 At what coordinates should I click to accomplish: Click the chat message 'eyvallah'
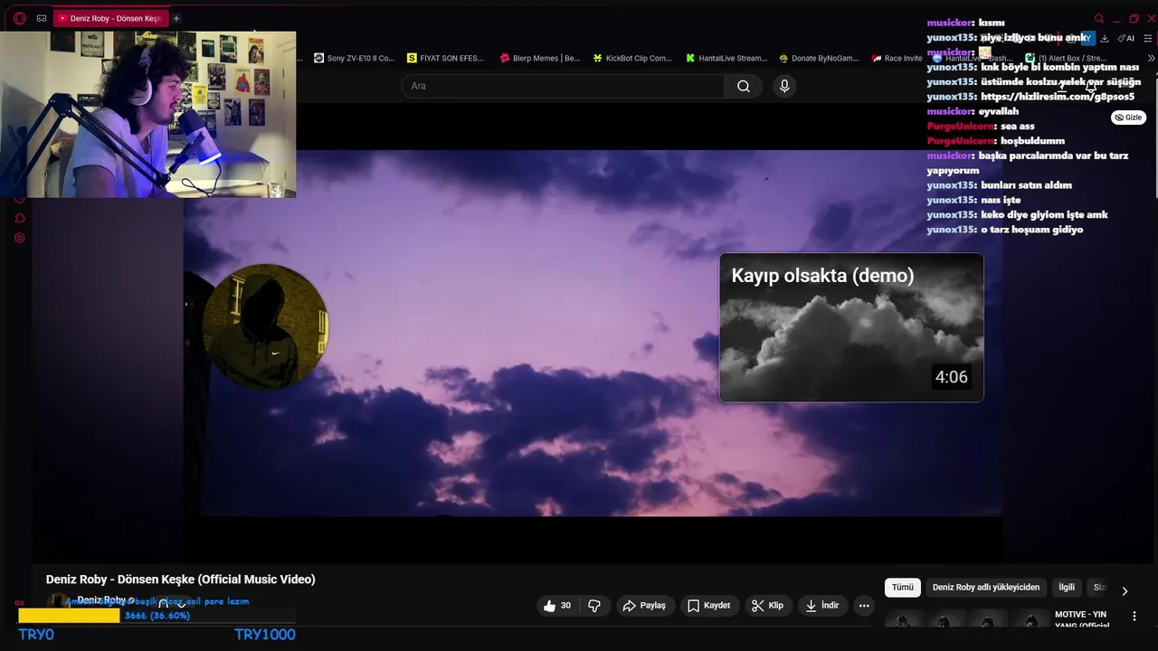point(999,111)
